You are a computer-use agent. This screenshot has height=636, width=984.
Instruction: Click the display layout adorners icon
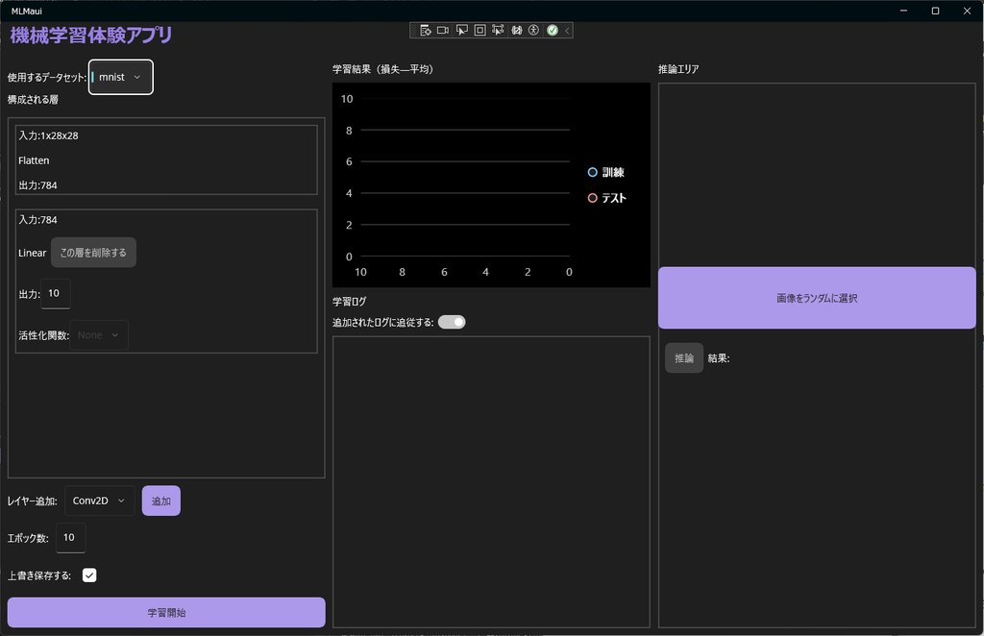click(x=480, y=31)
